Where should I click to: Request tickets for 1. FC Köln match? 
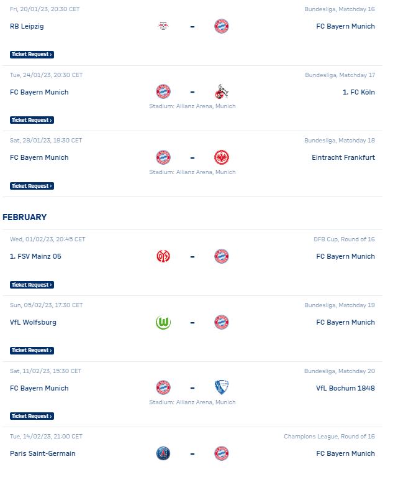coord(32,120)
